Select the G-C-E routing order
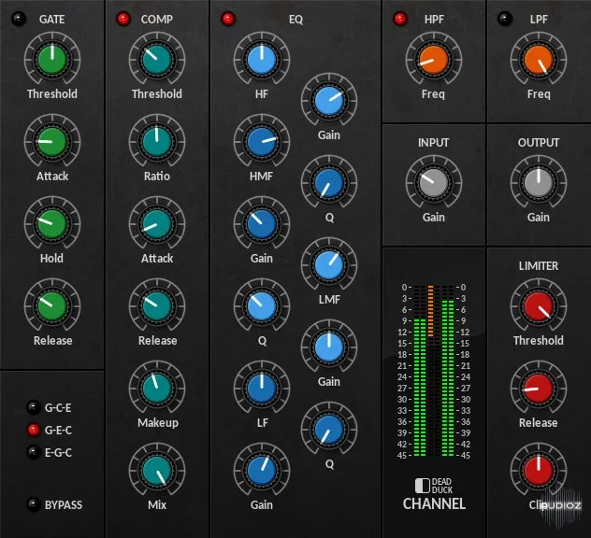This screenshot has height=538, width=591. [34, 407]
